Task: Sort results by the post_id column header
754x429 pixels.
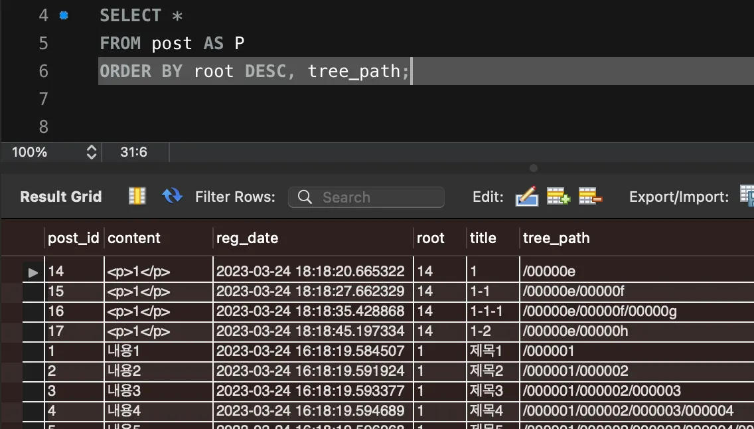Action: pyautogui.click(x=73, y=238)
